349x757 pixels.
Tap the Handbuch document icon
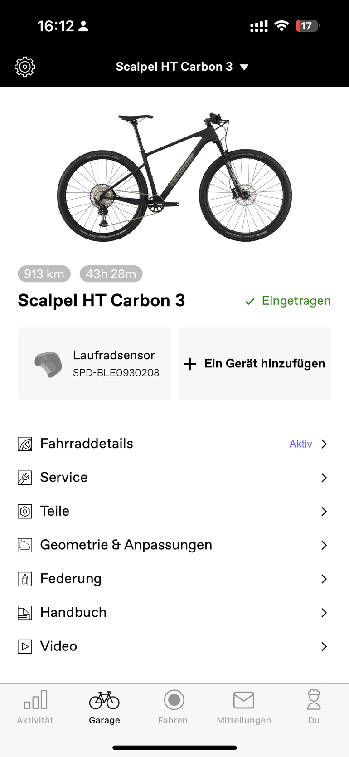tap(25, 613)
